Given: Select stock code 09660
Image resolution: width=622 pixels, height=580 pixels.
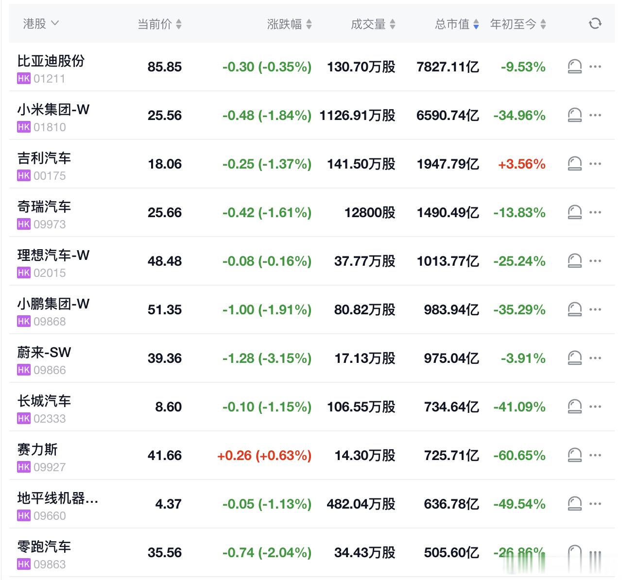Looking at the screenshot, I should [x=50, y=516].
